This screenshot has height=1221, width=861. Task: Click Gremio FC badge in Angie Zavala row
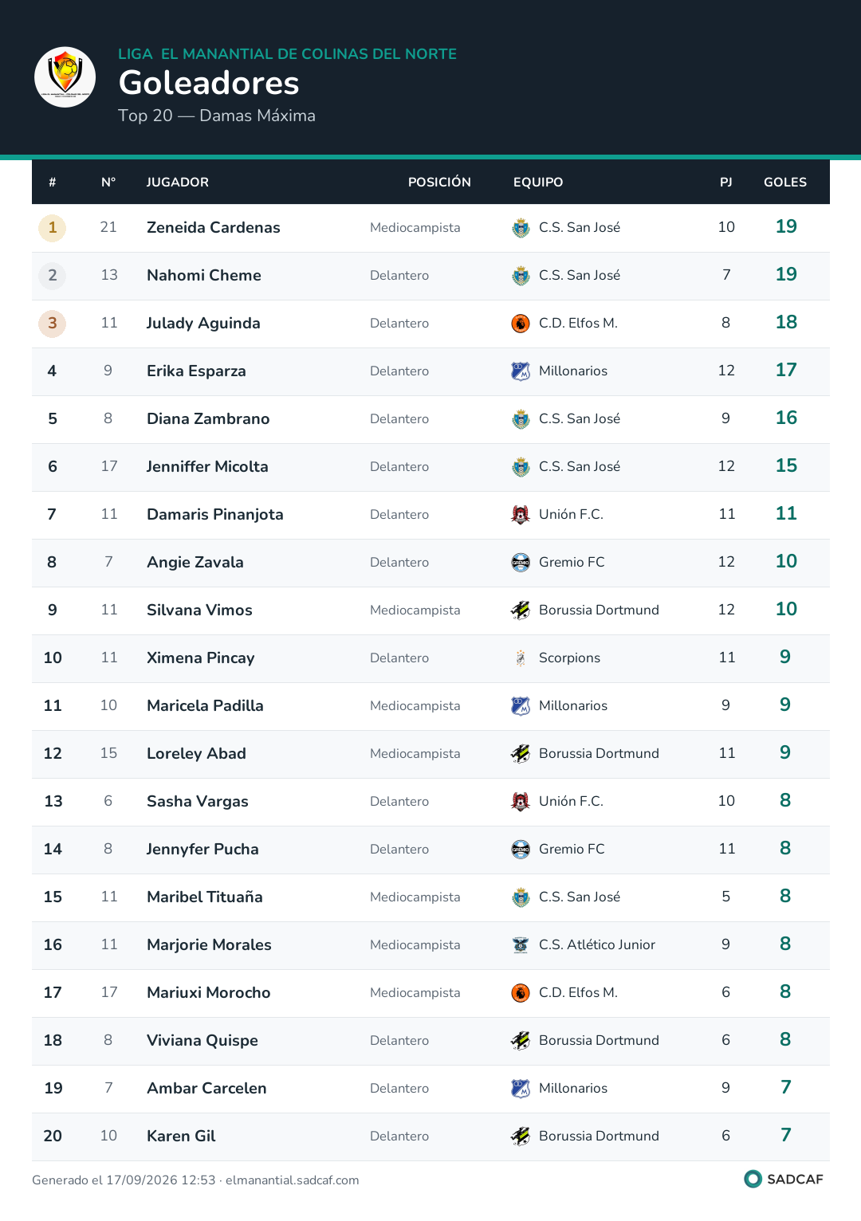[521, 563]
